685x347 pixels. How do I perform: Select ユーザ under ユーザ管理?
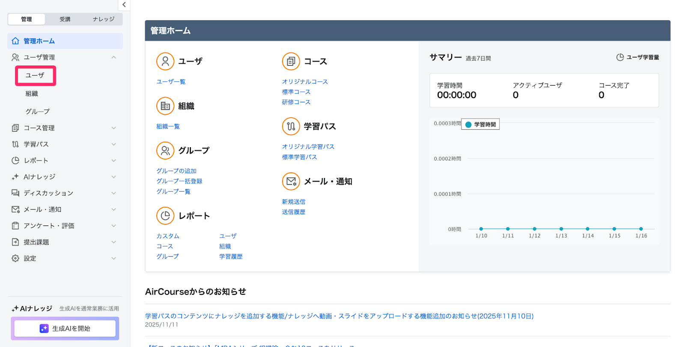(x=35, y=75)
